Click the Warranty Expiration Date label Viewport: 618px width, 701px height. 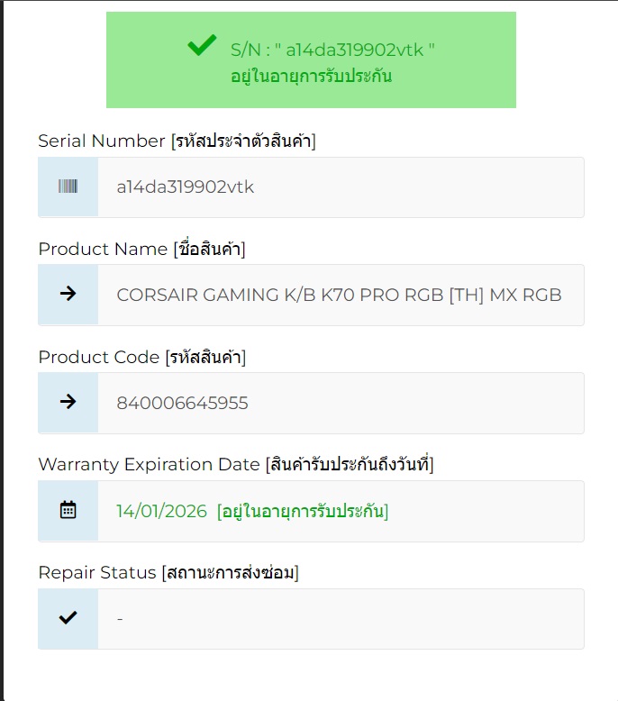tap(236, 464)
